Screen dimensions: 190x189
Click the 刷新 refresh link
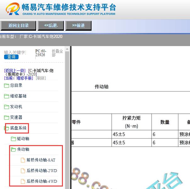[41, 78]
